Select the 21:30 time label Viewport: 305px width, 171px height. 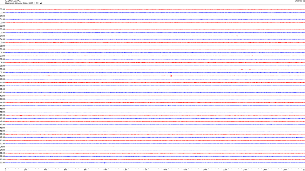coord(2,150)
